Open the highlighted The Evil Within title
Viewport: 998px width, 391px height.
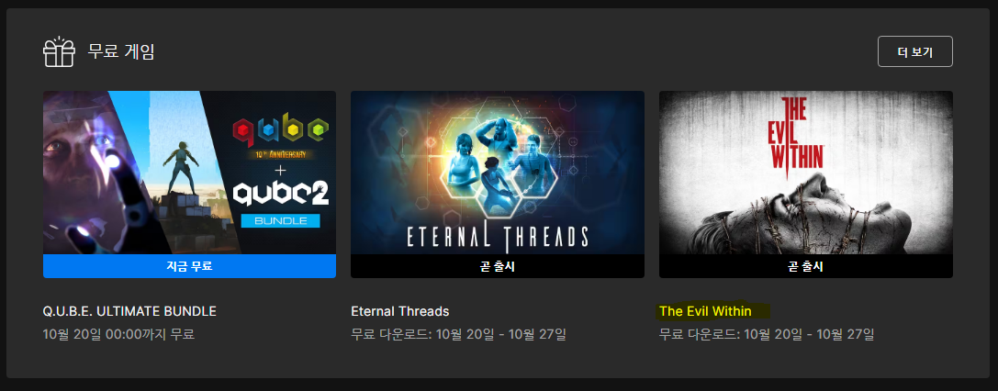point(706,311)
